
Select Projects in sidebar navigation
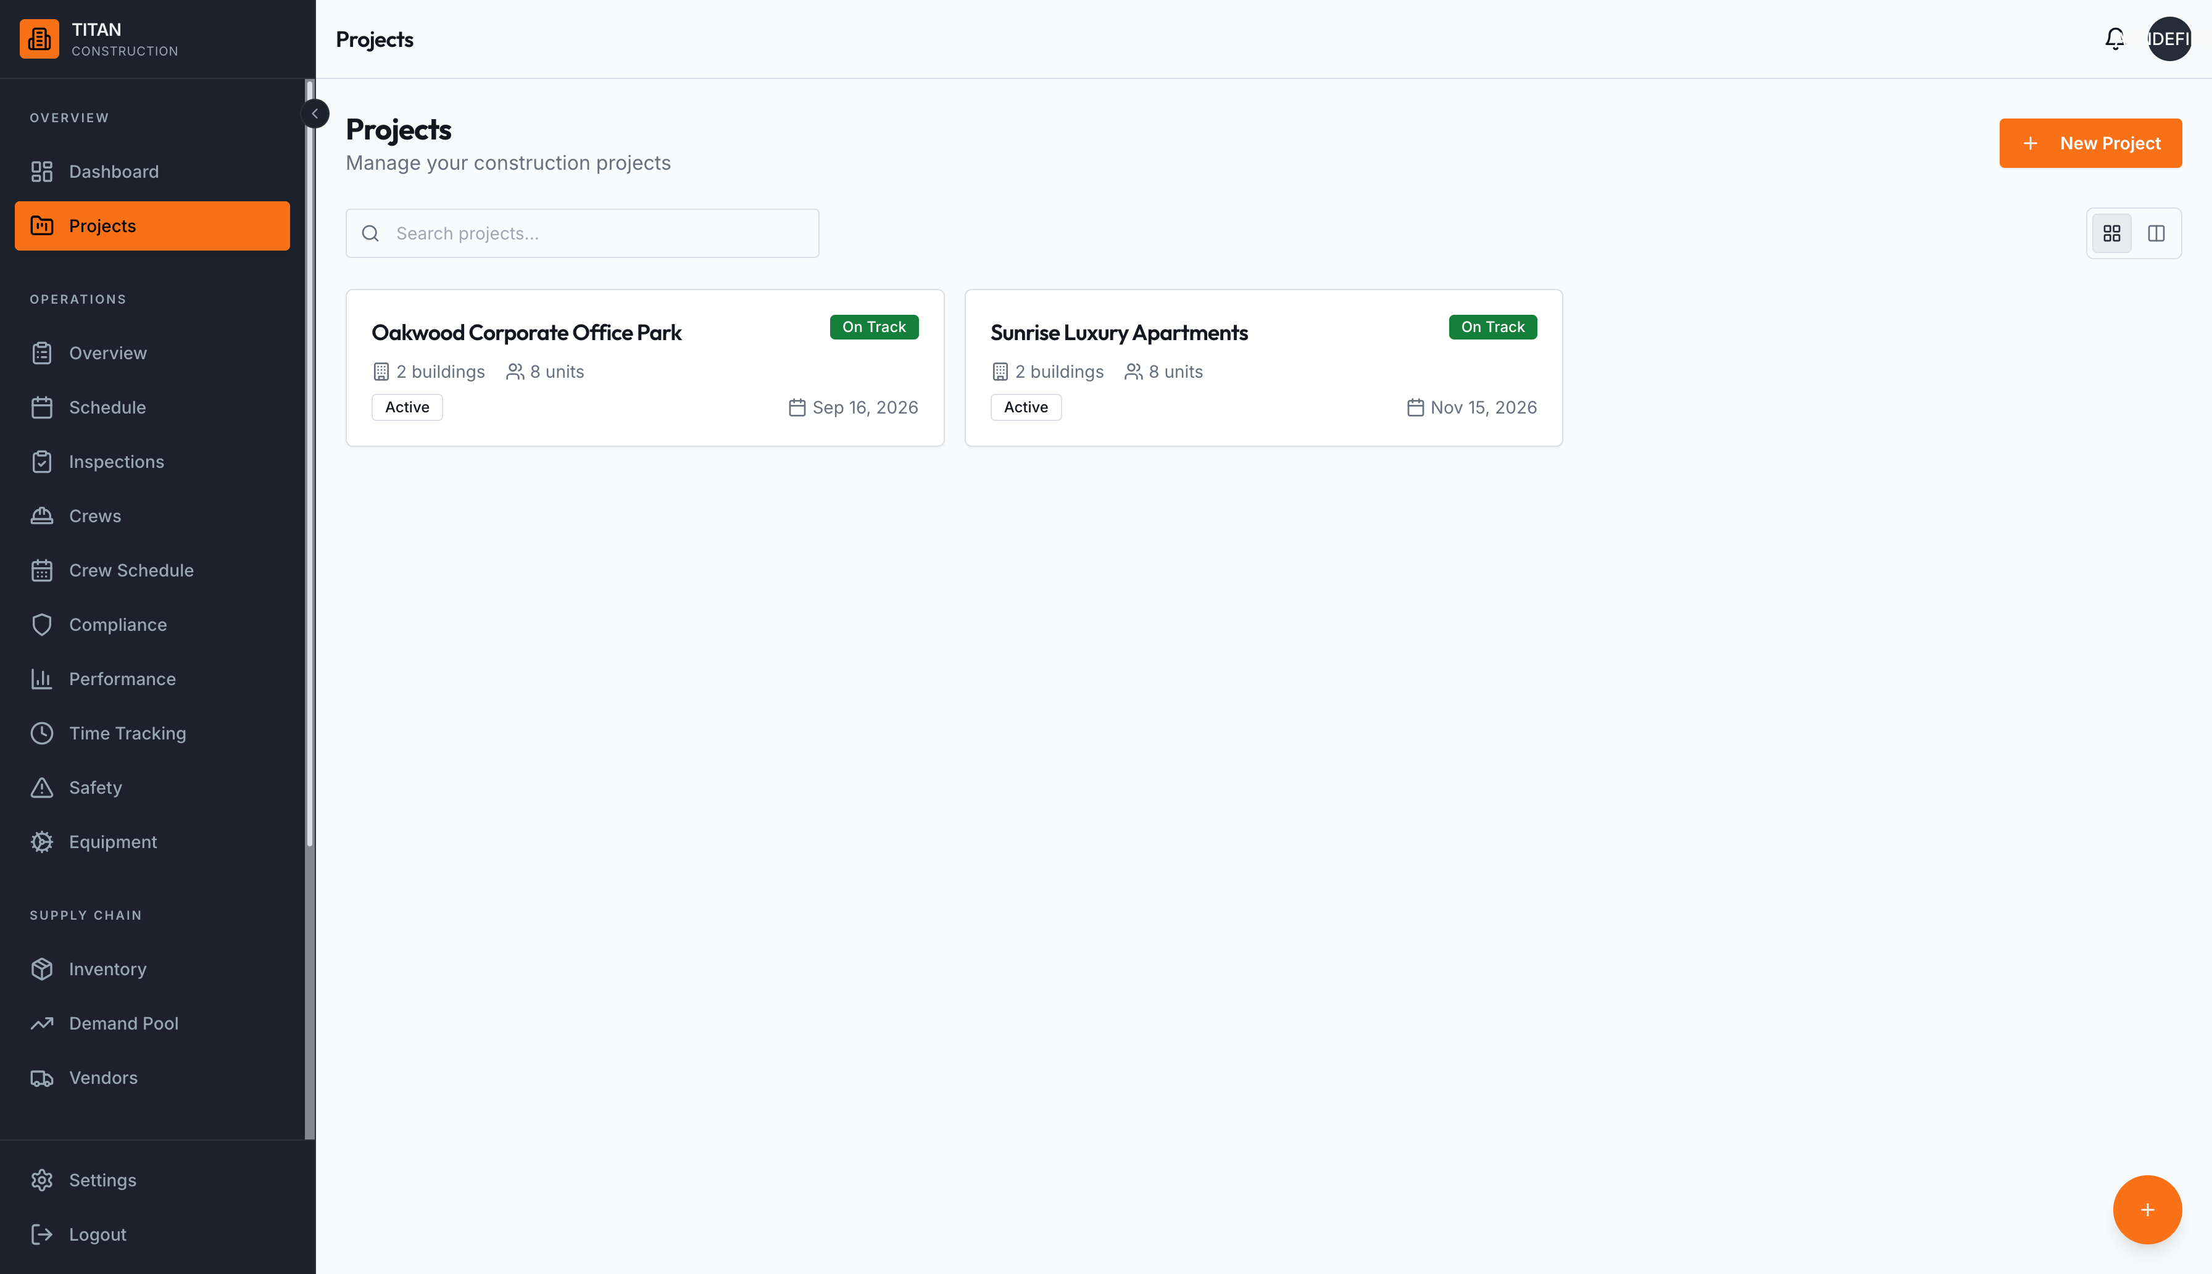tap(152, 226)
